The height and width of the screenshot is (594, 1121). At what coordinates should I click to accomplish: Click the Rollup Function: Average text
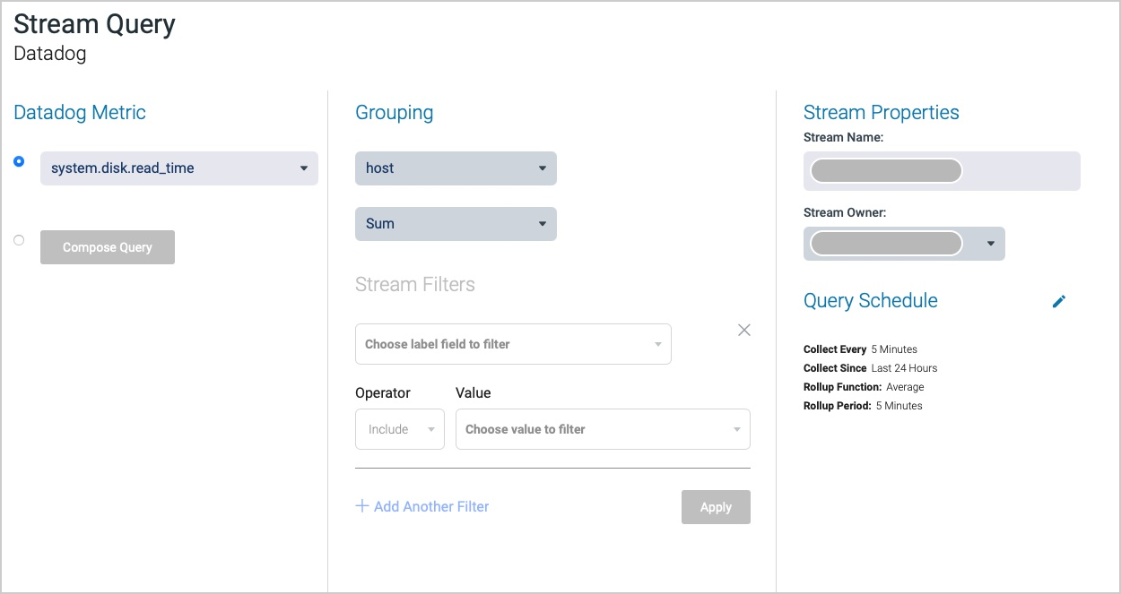coord(864,387)
